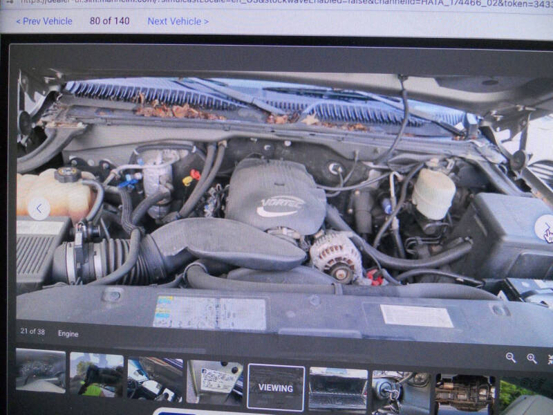Open the undercarriage thumbnail
Screen dimensions: 553x415
[465, 394]
